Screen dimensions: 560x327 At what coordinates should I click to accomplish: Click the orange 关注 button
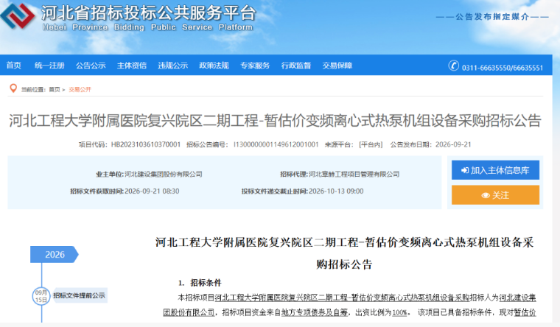[495, 195]
